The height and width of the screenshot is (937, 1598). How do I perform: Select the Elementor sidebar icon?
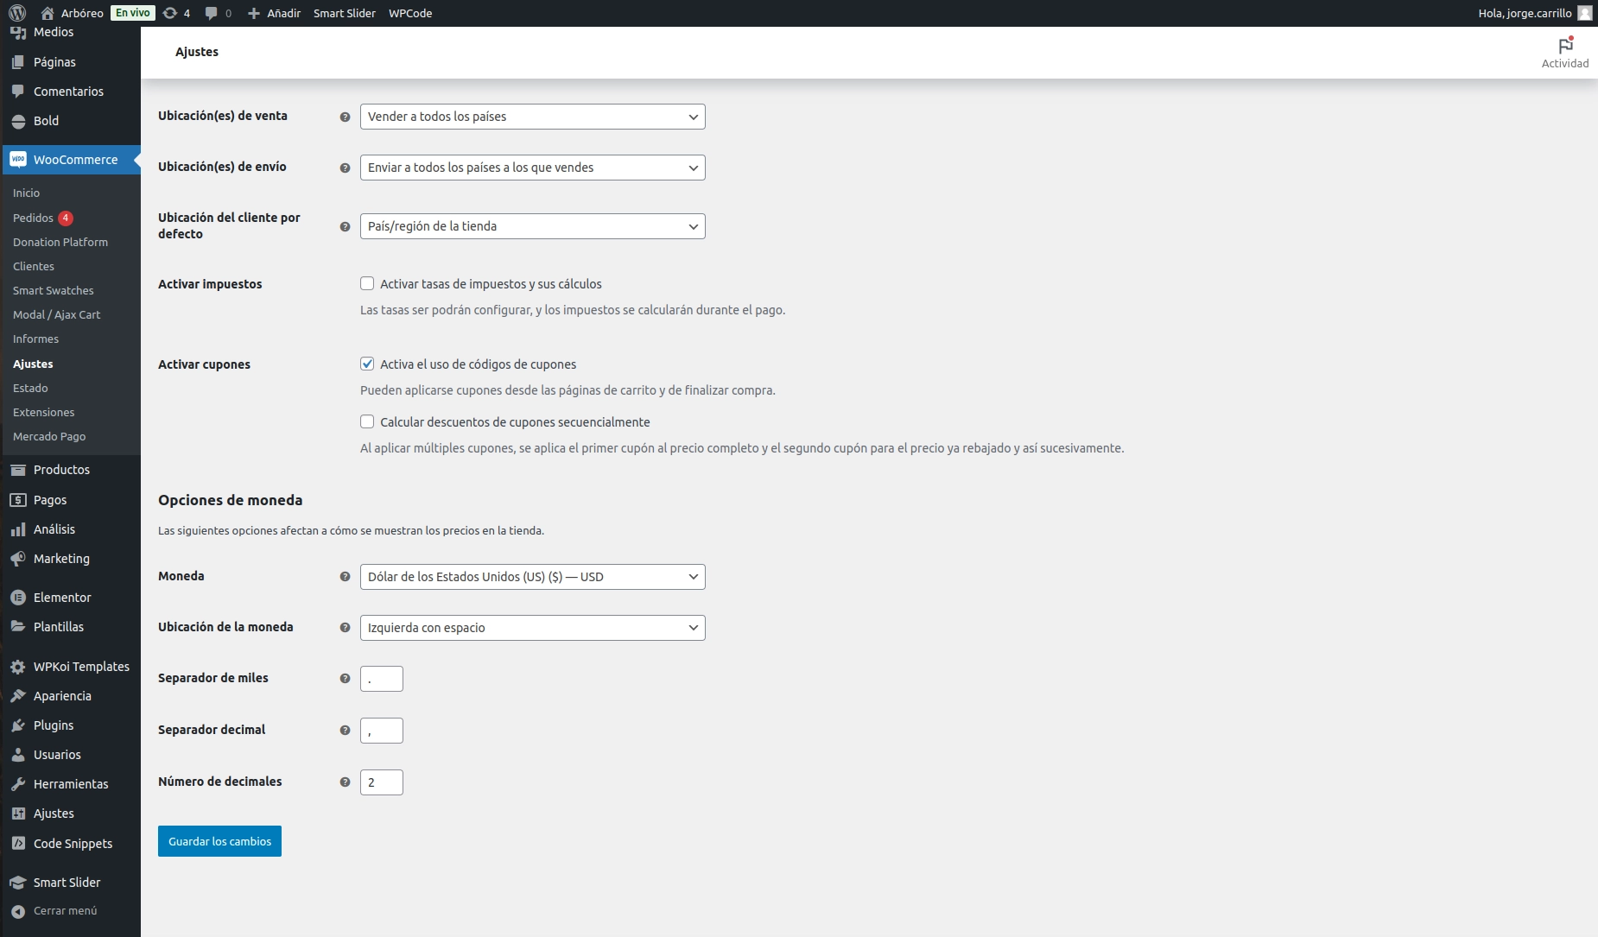point(18,597)
